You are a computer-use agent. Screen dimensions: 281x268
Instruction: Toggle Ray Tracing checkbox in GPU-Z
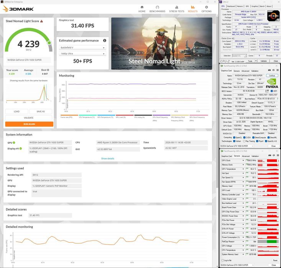pos(244,141)
